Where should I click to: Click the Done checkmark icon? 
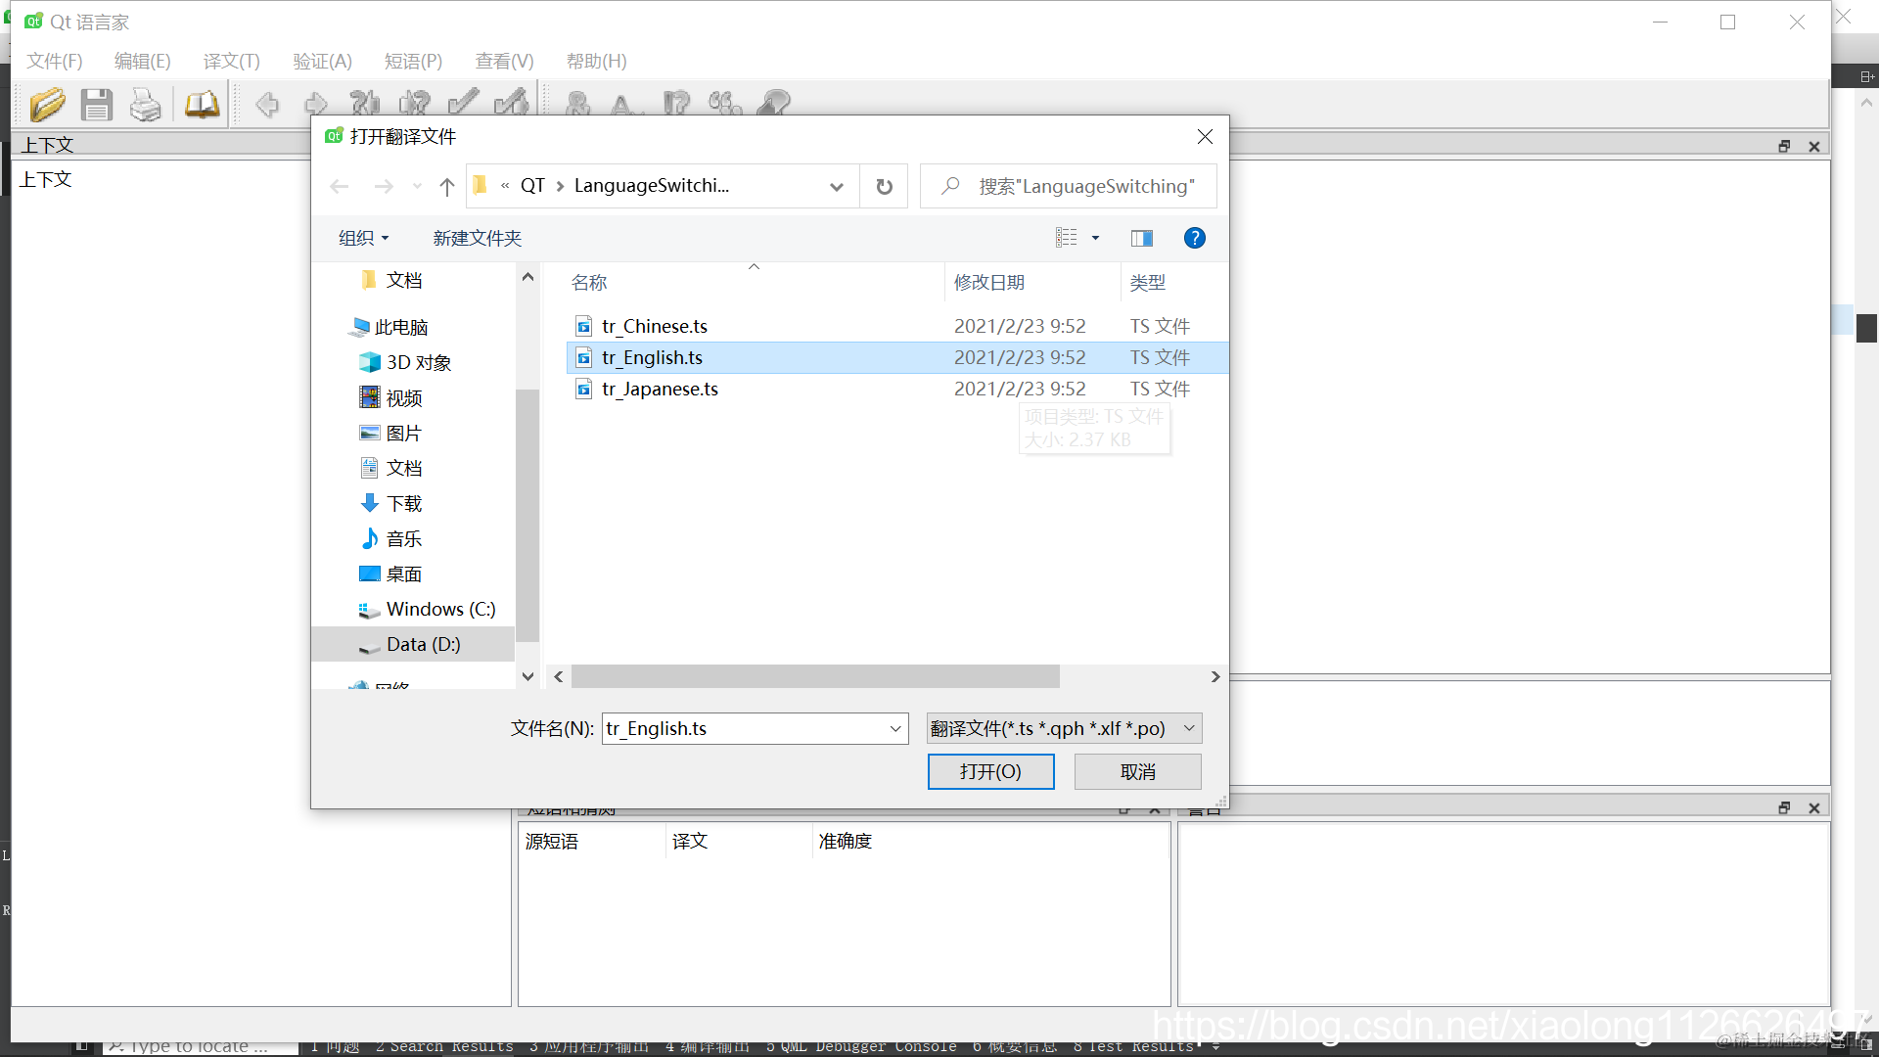click(463, 102)
